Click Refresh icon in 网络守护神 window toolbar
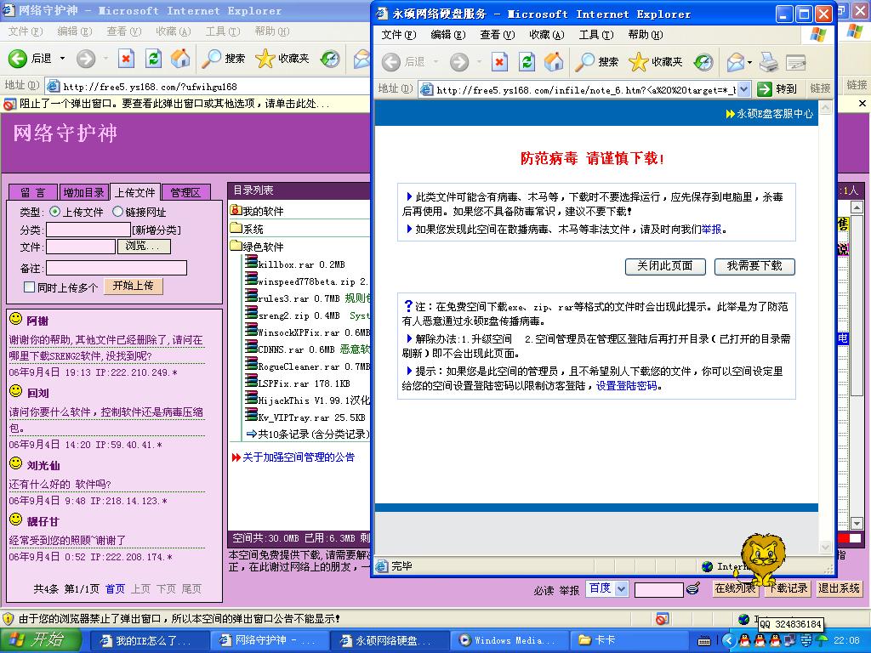 tap(153, 59)
